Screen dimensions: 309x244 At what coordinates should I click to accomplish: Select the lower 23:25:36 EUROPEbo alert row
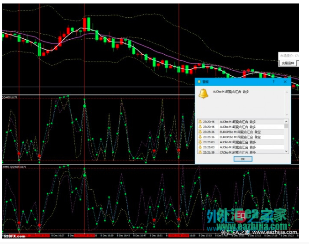pyautogui.click(x=241, y=137)
